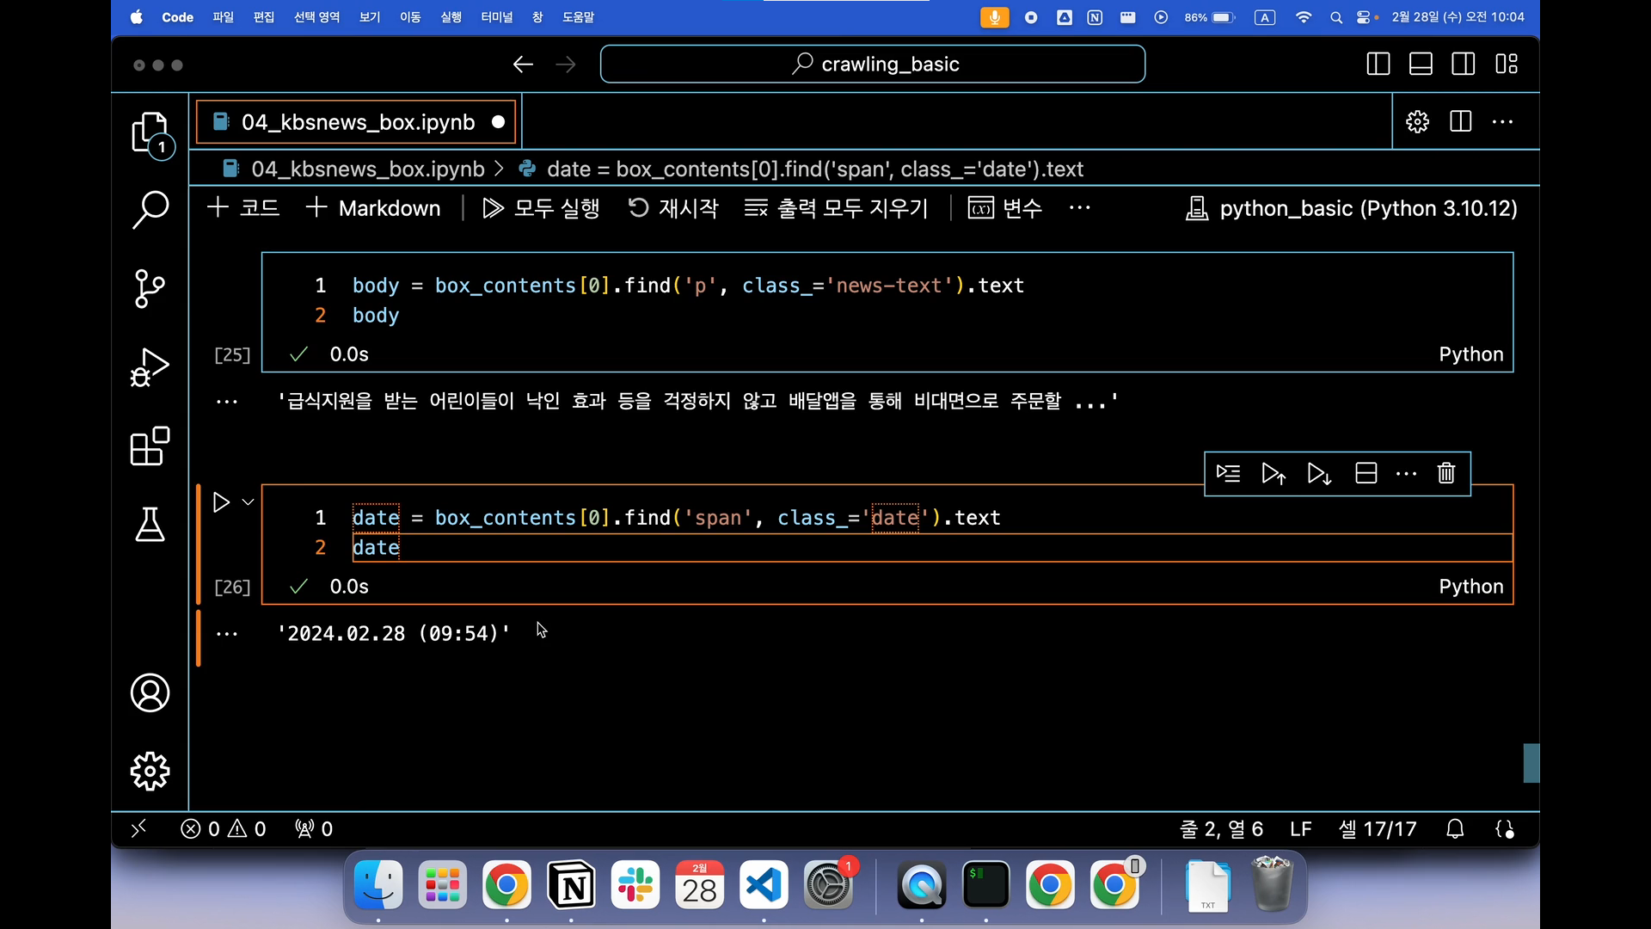Click the split cell icon in the cell toolbar
The height and width of the screenshot is (929, 1651).
[x=1366, y=474]
